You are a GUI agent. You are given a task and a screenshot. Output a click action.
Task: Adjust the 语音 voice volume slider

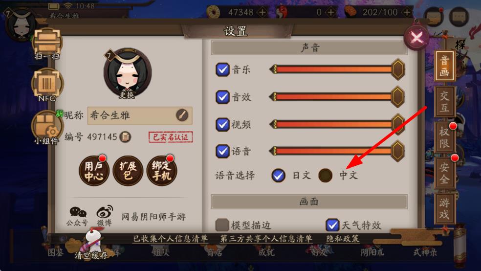coord(337,151)
